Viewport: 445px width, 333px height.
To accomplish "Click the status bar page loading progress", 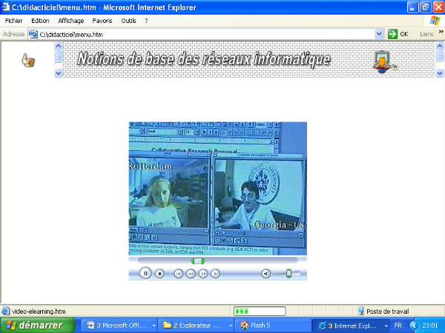I will [x=260, y=312].
